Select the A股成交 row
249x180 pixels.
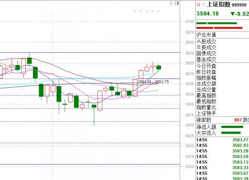pos(207,41)
